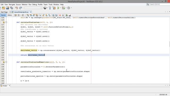This screenshot has height=96, width=170.
Task: Open the dropdown arrow beside Debug Project
Action: pos(66,8)
